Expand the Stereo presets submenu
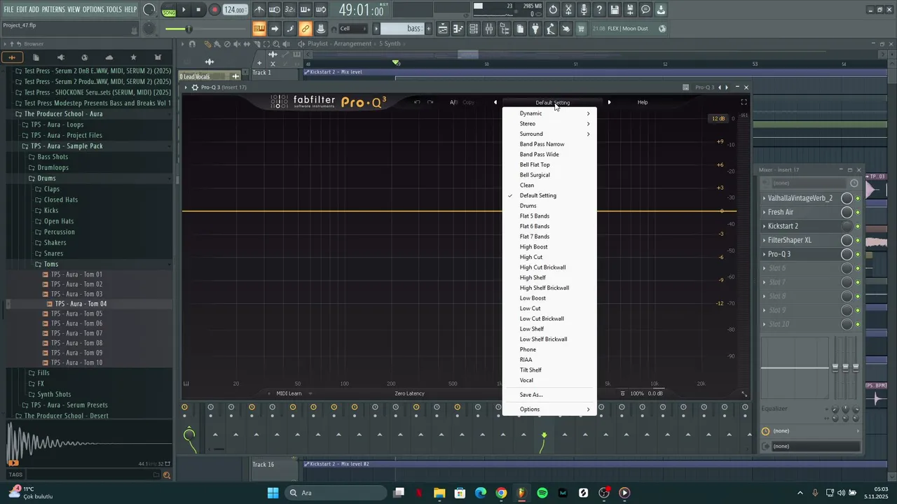 tap(549, 123)
